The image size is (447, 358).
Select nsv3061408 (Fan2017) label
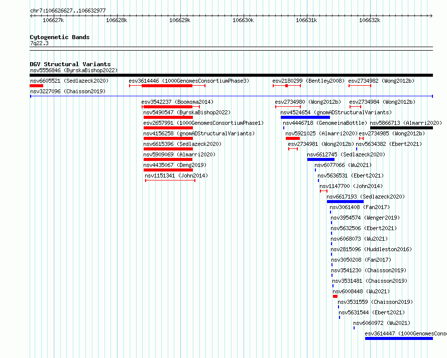point(360,207)
